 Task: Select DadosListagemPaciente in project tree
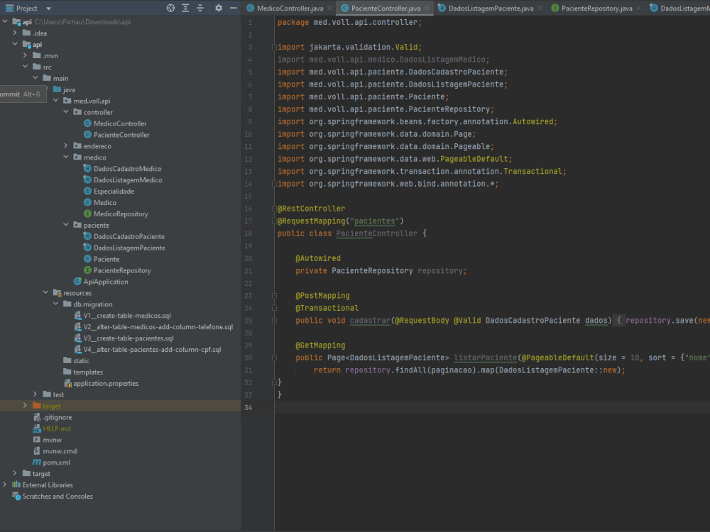[x=129, y=248]
